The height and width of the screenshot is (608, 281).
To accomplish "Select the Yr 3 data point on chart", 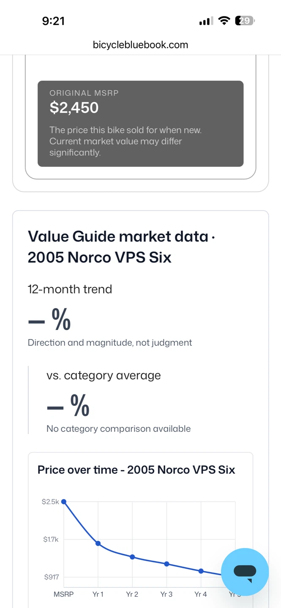I will tap(166, 564).
